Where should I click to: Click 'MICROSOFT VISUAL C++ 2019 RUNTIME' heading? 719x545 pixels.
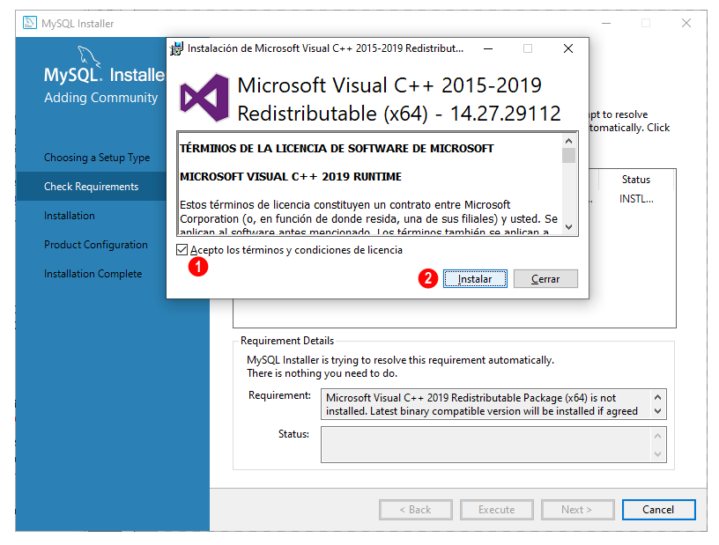point(291,176)
